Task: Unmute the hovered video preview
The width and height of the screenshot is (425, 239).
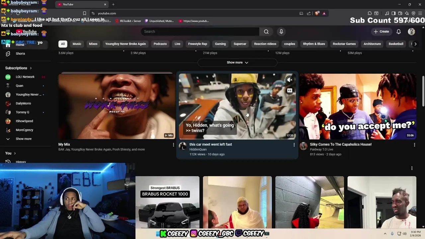Action: 290,80
